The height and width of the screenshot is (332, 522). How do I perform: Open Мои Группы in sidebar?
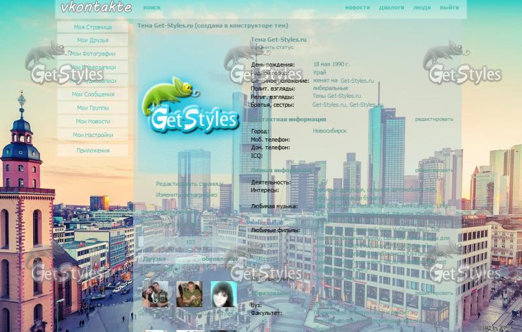93,108
